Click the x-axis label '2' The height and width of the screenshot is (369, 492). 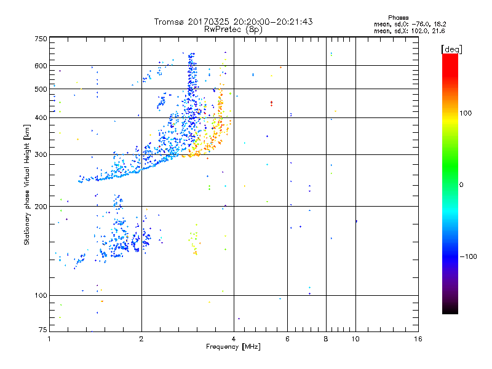[141, 339]
